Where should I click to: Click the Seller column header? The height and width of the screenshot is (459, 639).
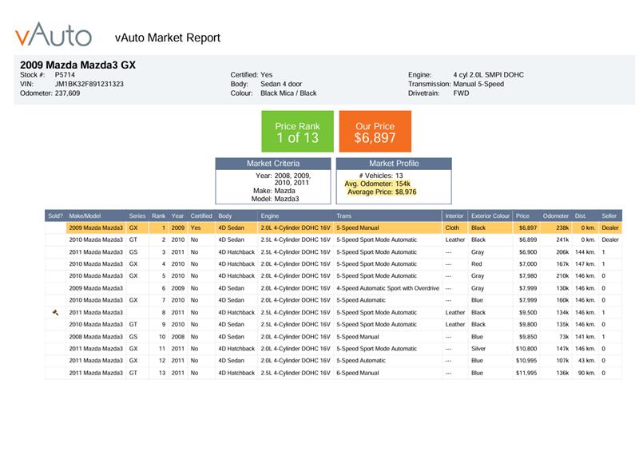coord(609,216)
